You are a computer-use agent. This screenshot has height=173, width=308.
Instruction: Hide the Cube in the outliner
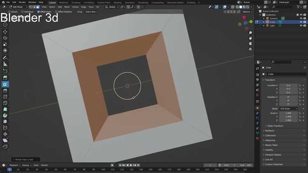click(x=301, y=22)
